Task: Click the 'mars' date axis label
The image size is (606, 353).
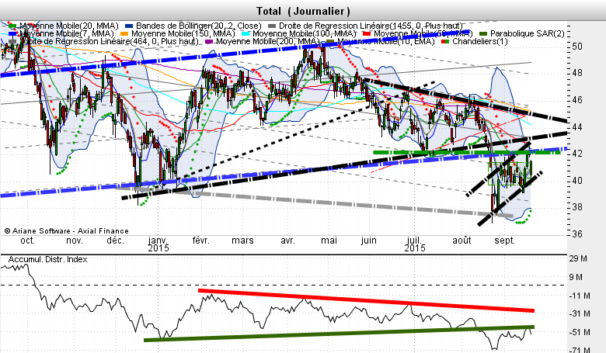Action: (x=242, y=241)
